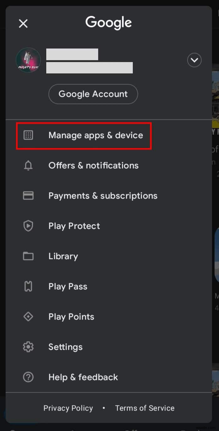Screen dimensions: 219x431
Task: Click the Play Points diamond icon
Action: [x=28, y=317]
